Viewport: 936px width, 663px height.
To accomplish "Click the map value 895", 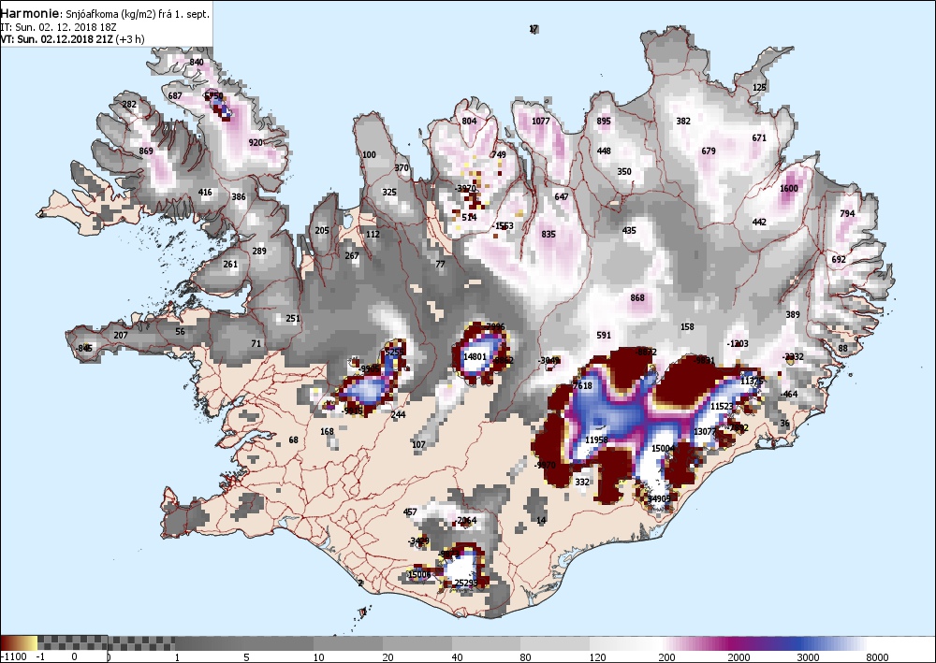I will [x=604, y=121].
